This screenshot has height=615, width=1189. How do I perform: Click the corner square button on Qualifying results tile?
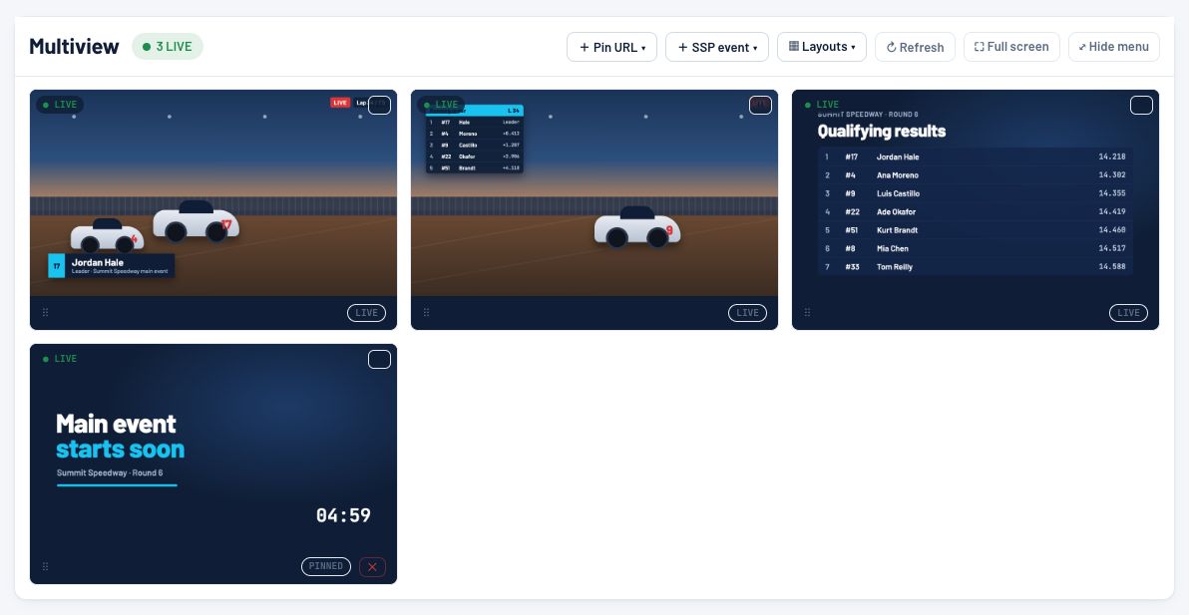(1141, 106)
